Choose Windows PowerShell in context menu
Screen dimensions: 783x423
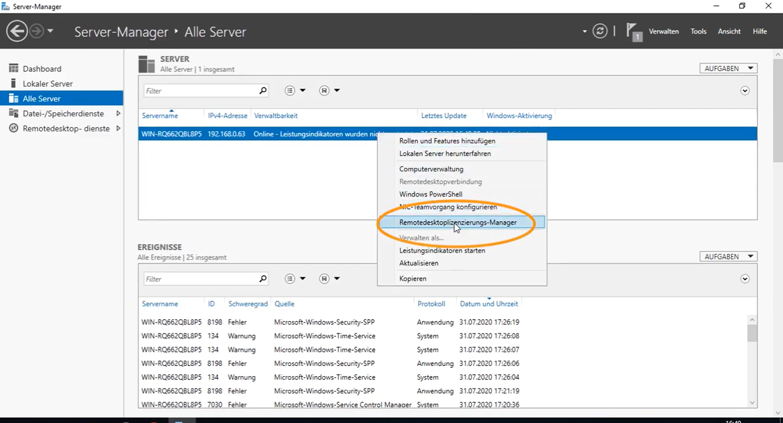(x=431, y=194)
